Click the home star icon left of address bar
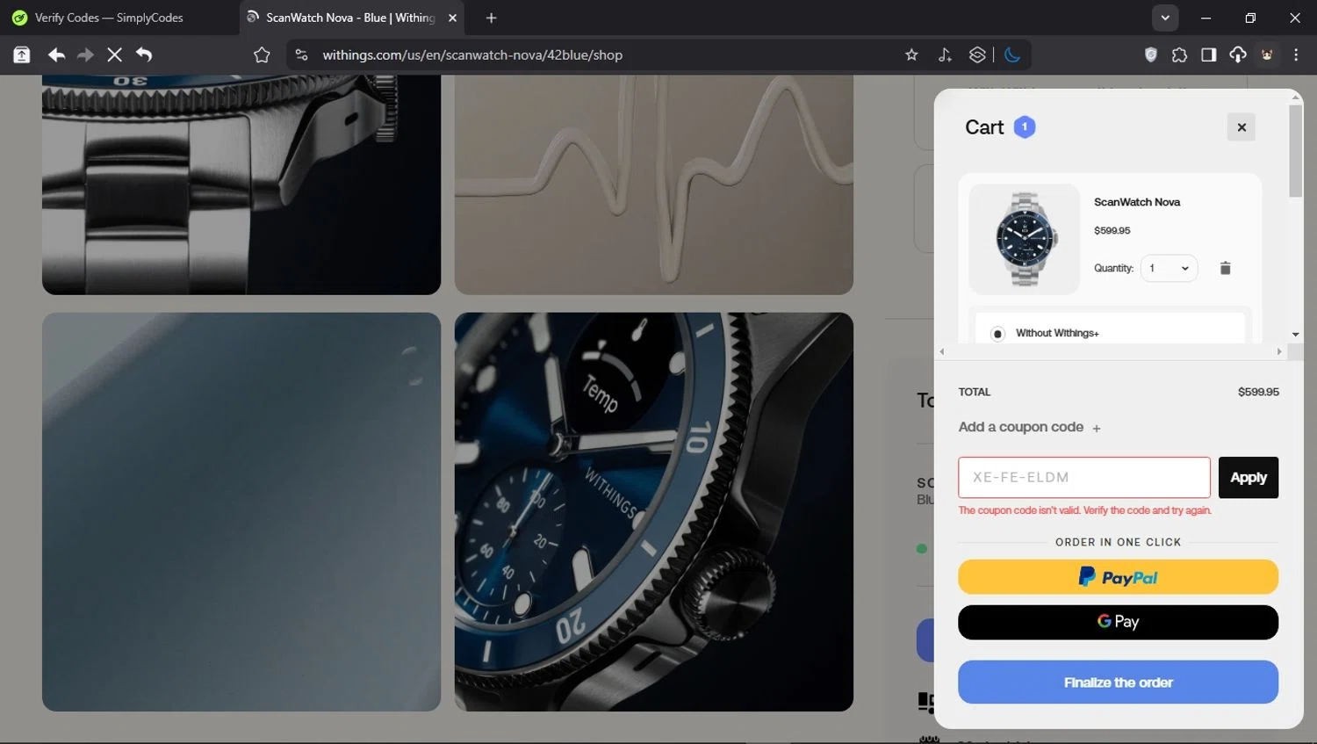The width and height of the screenshot is (1317, 744). coord(262,54)
